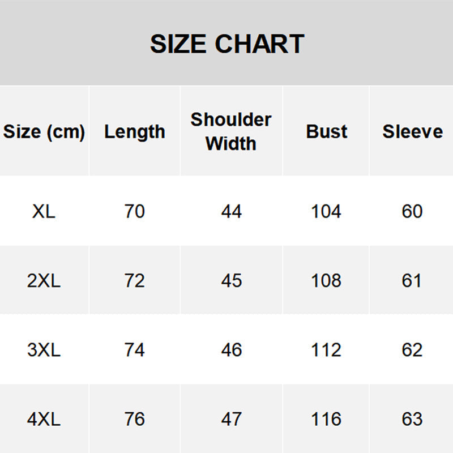453x453 pixels.
Task: Select the Sleeve column header
Action: (x=412, y=131)
